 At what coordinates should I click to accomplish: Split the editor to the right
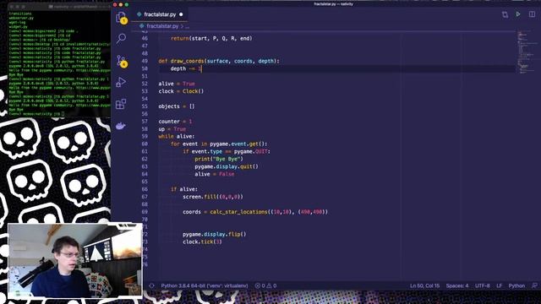pyautogui.click(x=532, y=14)
